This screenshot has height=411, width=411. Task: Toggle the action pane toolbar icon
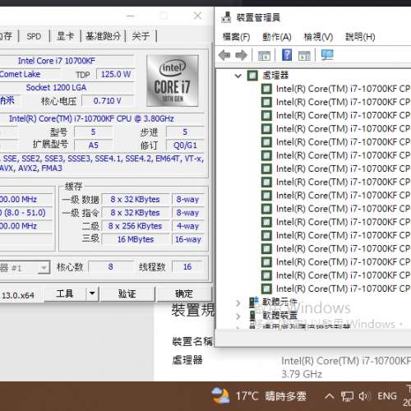pos(304,56)
